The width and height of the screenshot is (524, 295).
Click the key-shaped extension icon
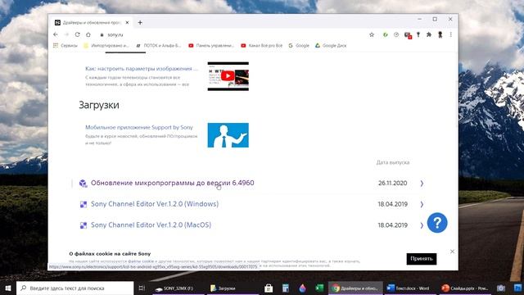[418, 34]
